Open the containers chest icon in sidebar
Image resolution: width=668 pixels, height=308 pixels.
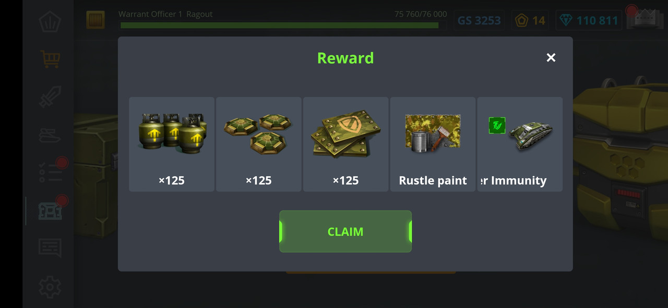point(50,211)
